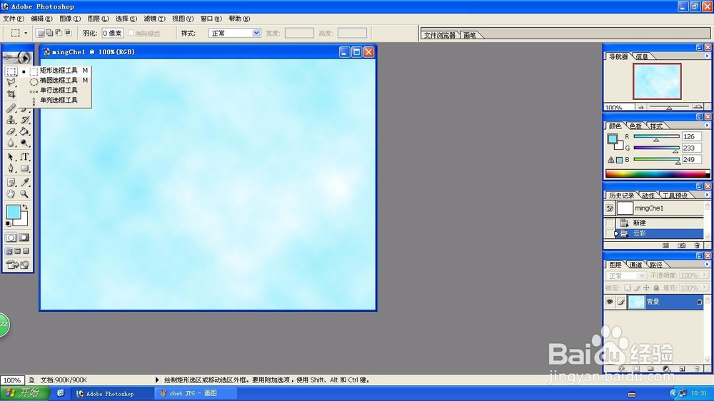Open the 滤镜 (Filter) menu
714x401 pixels.
(x=154, y=19)
